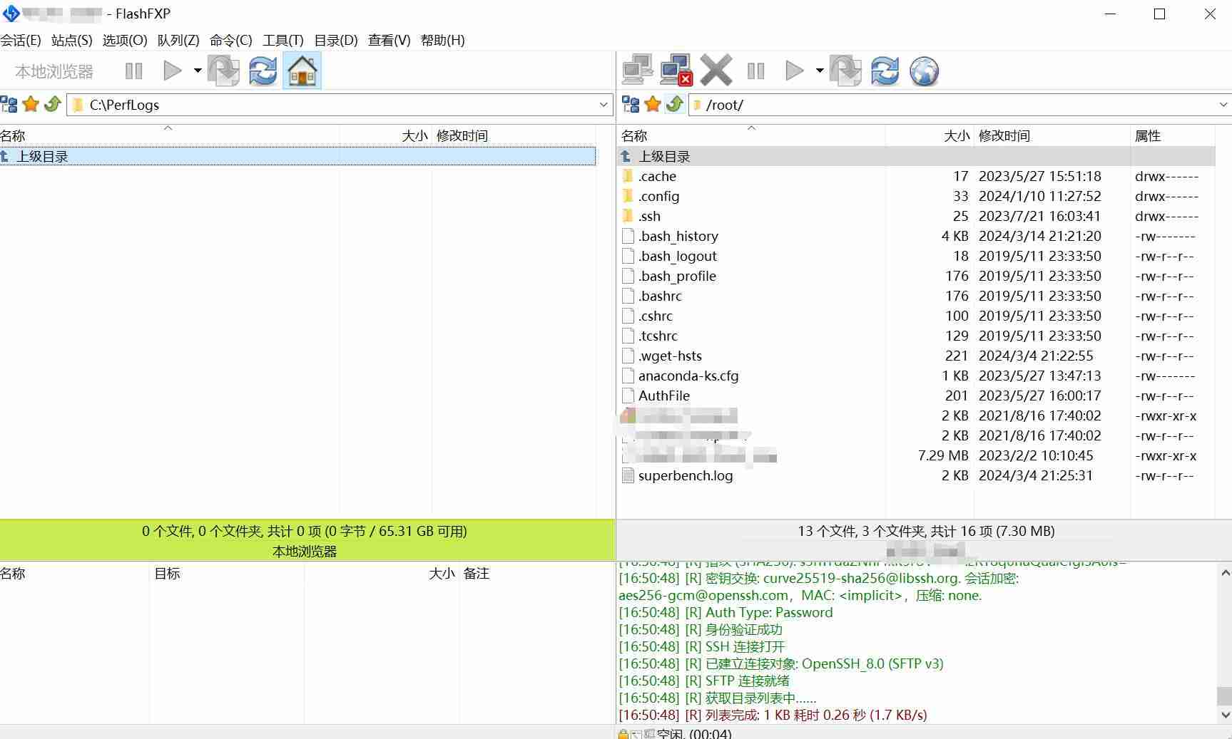Open the local folder tree view icon
The width and height of the screenshot is (1232, 739).
pyautogui.click(x=9, y=104)
